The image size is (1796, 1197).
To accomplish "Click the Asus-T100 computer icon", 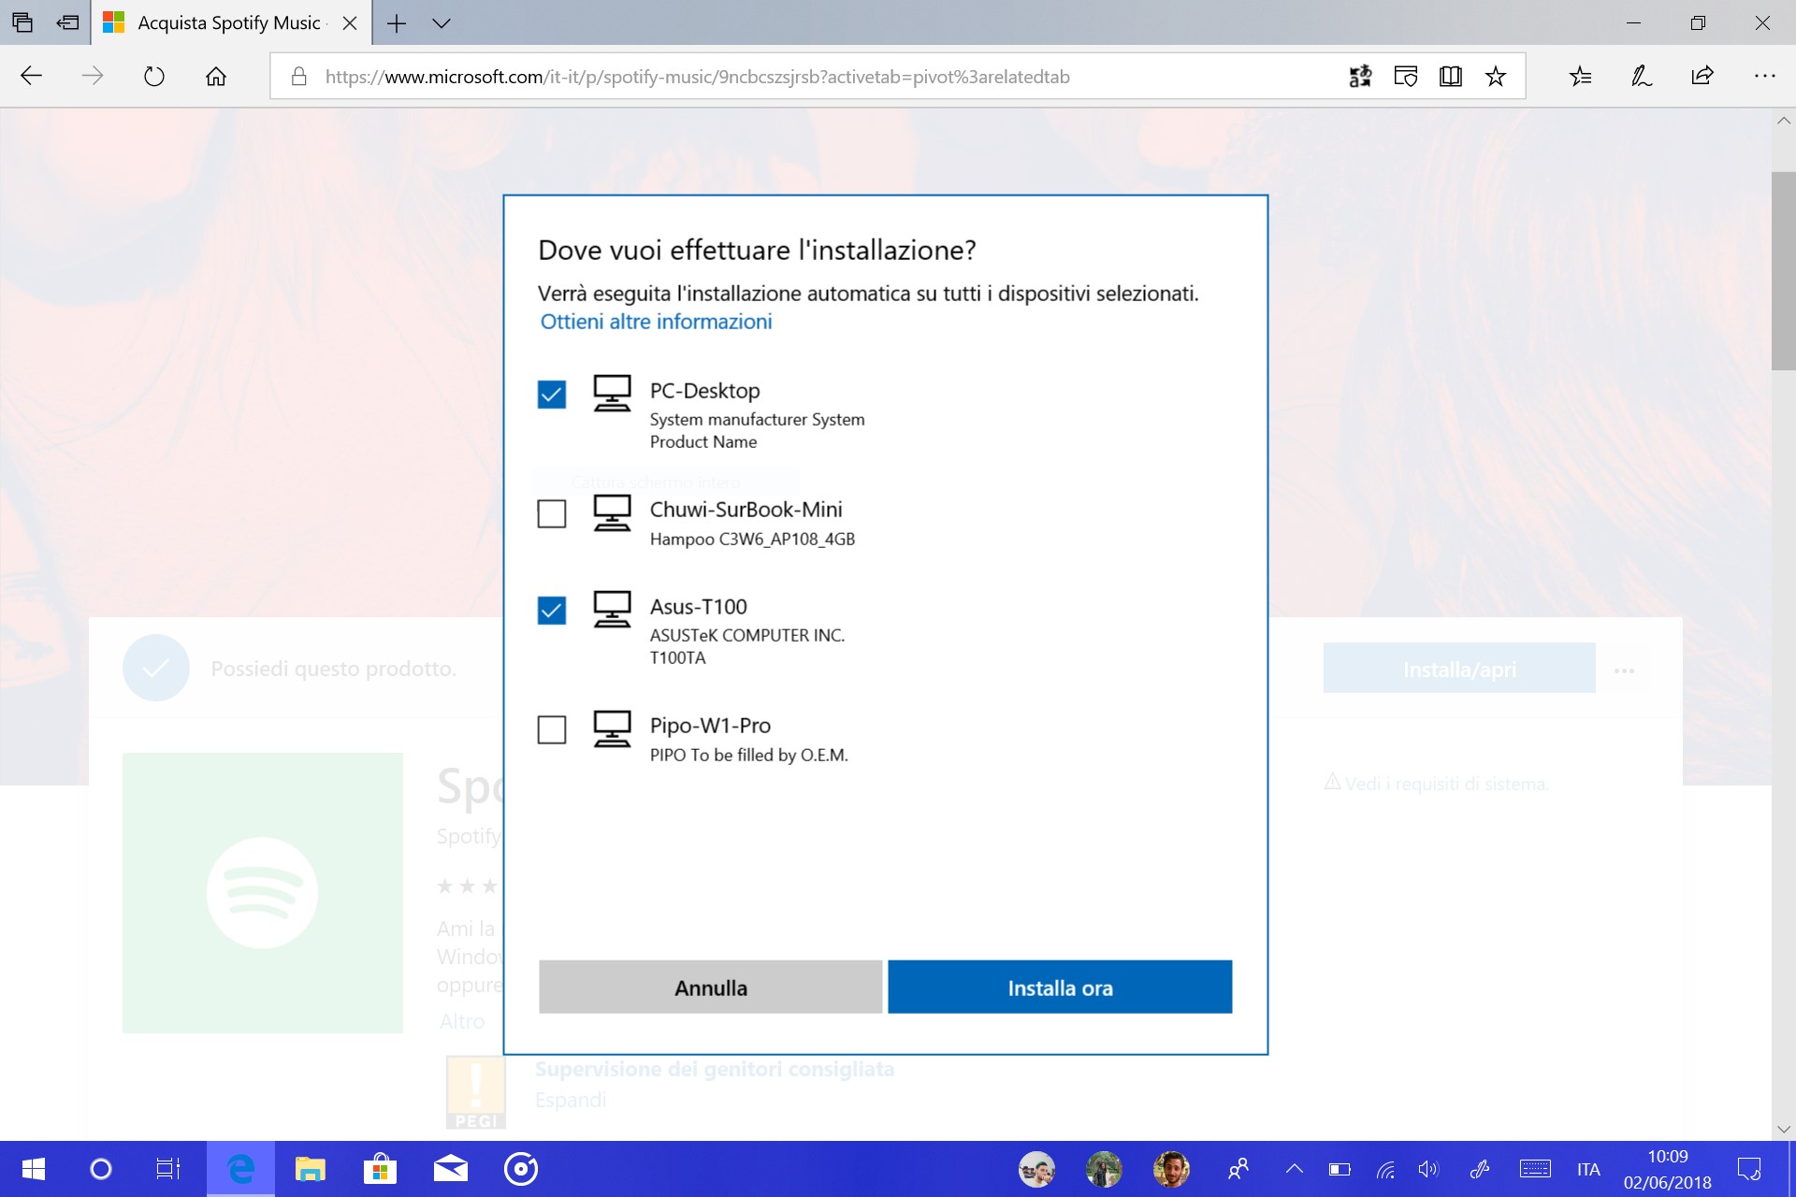I will click(613, 609).
